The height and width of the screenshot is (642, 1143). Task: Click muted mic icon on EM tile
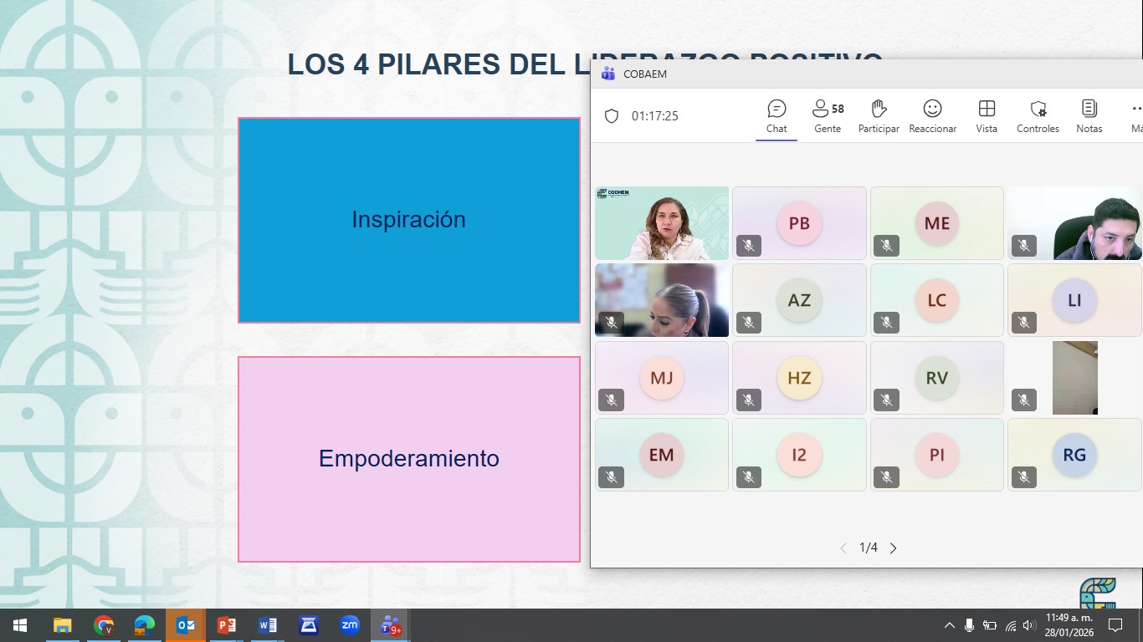(x=612, y=476)
